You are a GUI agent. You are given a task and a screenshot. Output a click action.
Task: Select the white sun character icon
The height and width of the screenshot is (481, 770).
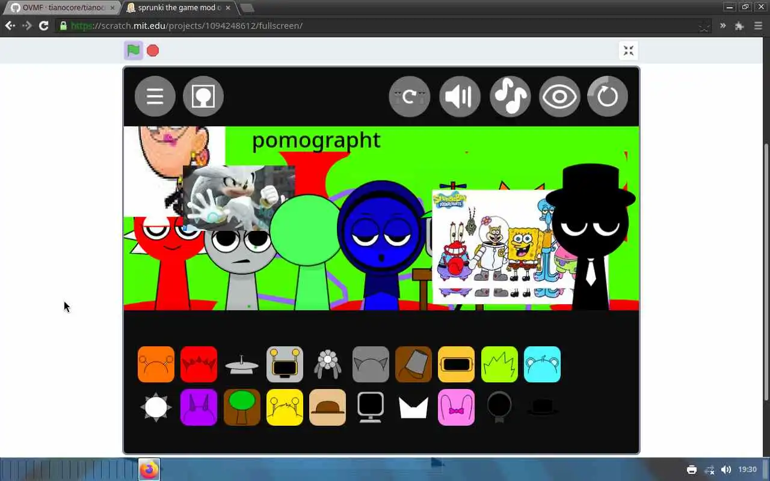point(156,407)
